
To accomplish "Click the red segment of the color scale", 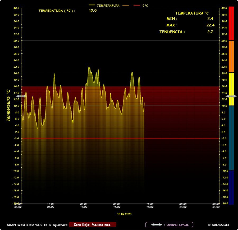I will click(x=231, y=23).
